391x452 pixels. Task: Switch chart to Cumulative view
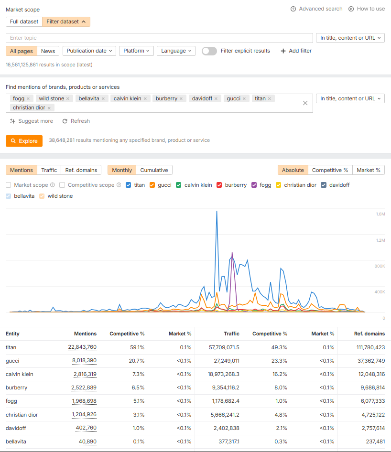point(154,170)
